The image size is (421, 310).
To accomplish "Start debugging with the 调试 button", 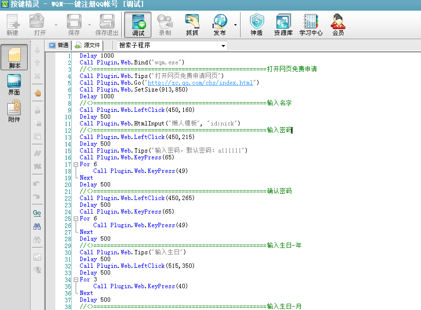I will (x=138, y=25).
